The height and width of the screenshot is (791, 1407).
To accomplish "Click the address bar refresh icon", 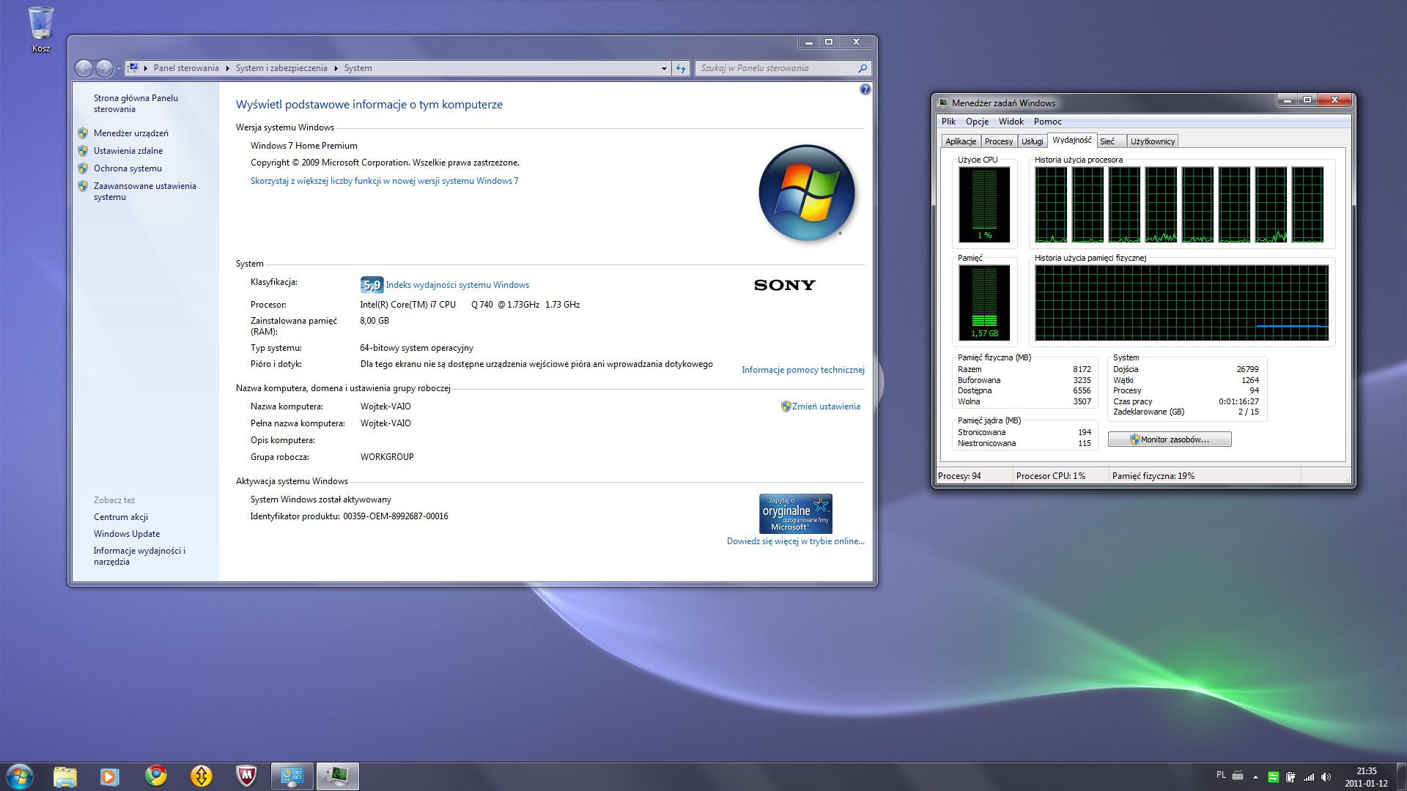I will pyautogui.click(x=681, y=68).
